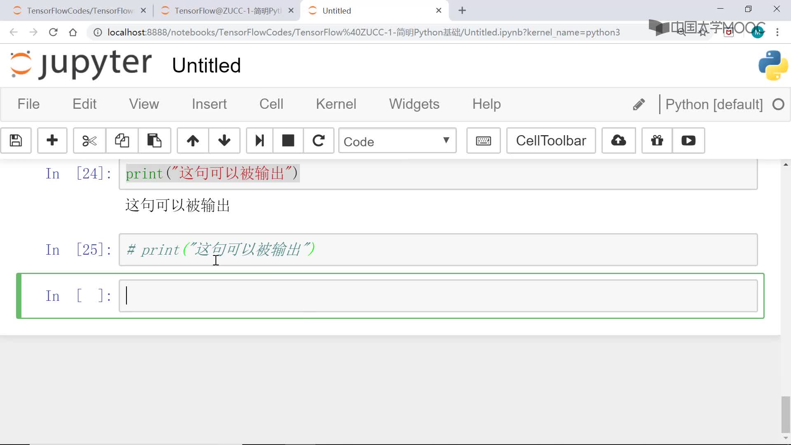Viewport: 791px width, 445px height.
Task: Open the Cell menu
Action: 271,104
